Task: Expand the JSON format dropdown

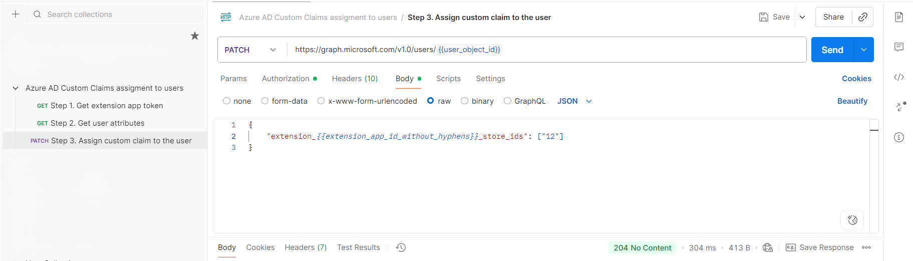Action: tap(574, 101)
